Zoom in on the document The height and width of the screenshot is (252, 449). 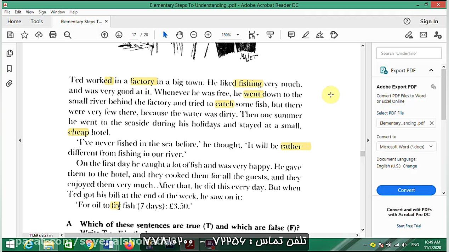[208, 35]
